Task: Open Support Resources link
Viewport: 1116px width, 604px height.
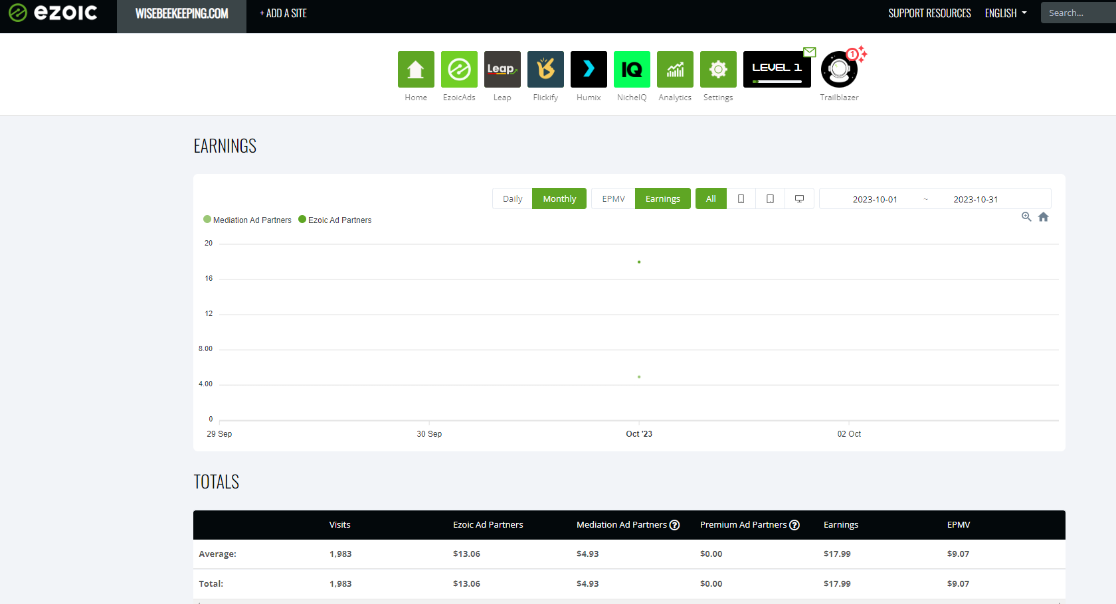Action: click(x=929, y=13)
